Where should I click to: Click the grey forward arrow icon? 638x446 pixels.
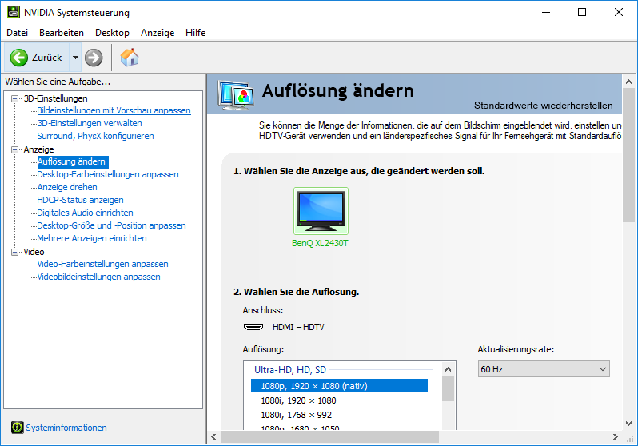coord(94,58)
